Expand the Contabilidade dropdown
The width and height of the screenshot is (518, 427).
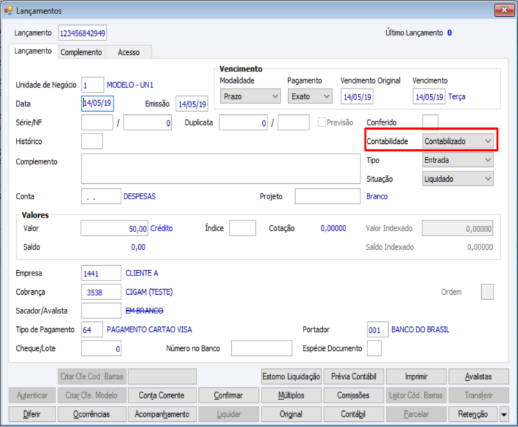(x=458, y=141)
